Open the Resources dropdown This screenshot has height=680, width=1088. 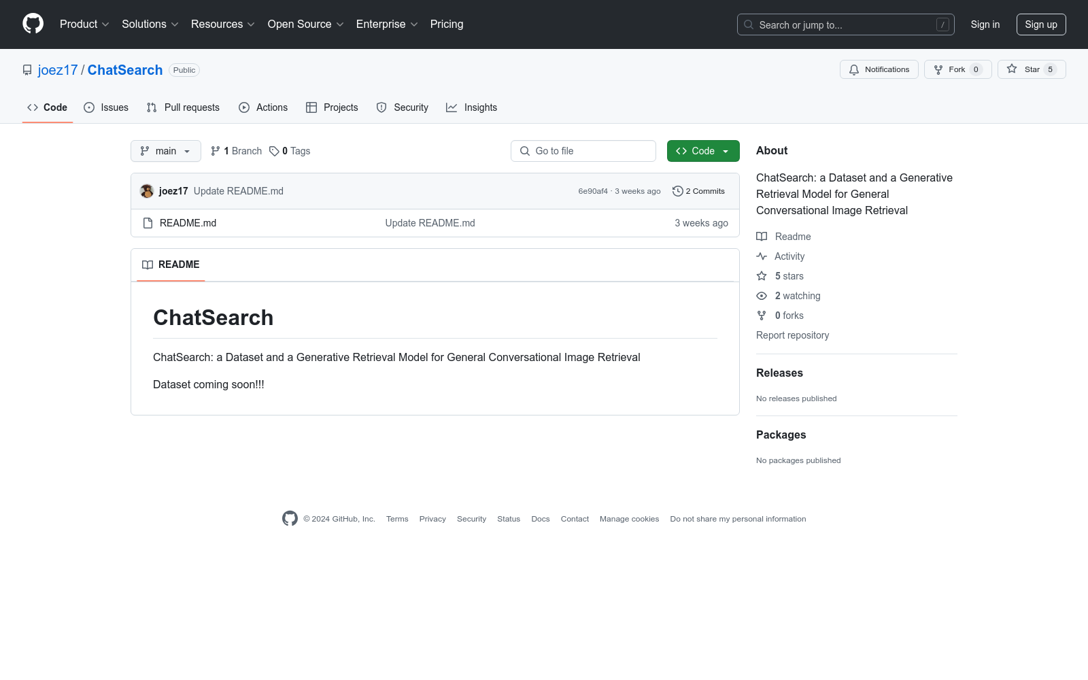[222, 24]
